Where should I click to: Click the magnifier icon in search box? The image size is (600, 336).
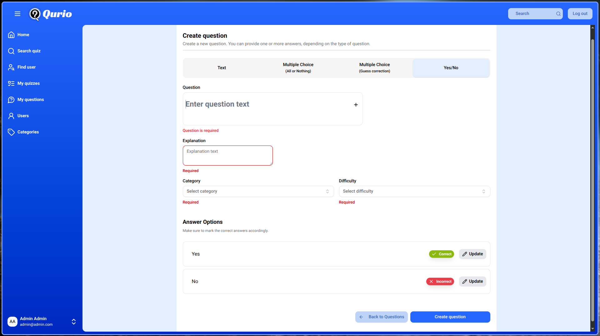click(x=558, y=14)
